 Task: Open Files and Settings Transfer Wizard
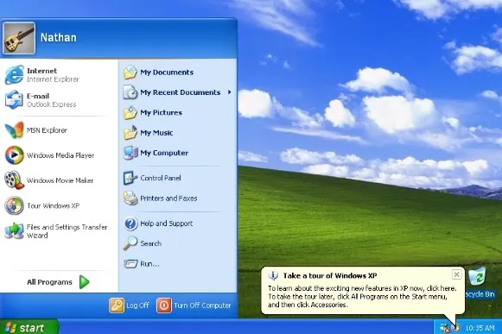(56, 231)
